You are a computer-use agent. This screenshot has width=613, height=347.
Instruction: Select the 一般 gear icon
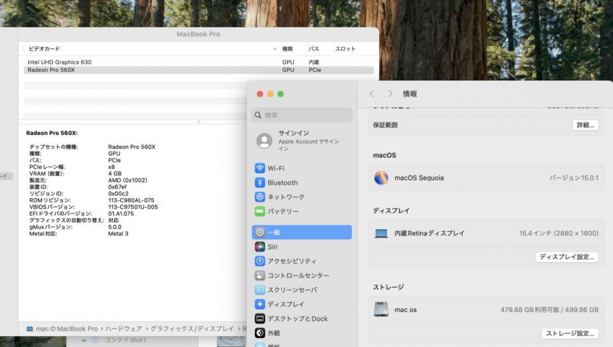259,232
